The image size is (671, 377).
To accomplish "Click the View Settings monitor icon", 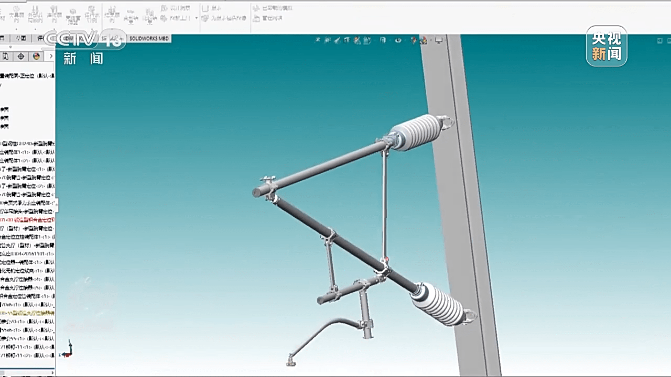I will click(439, 40).
